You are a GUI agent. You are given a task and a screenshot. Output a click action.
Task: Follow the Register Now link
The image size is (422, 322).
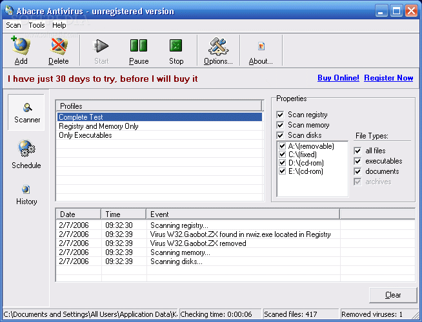[388, 78]
